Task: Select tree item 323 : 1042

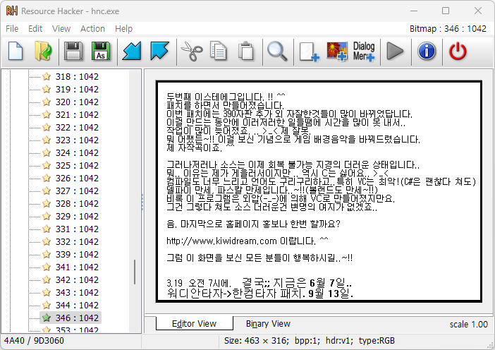Action: 77,140
